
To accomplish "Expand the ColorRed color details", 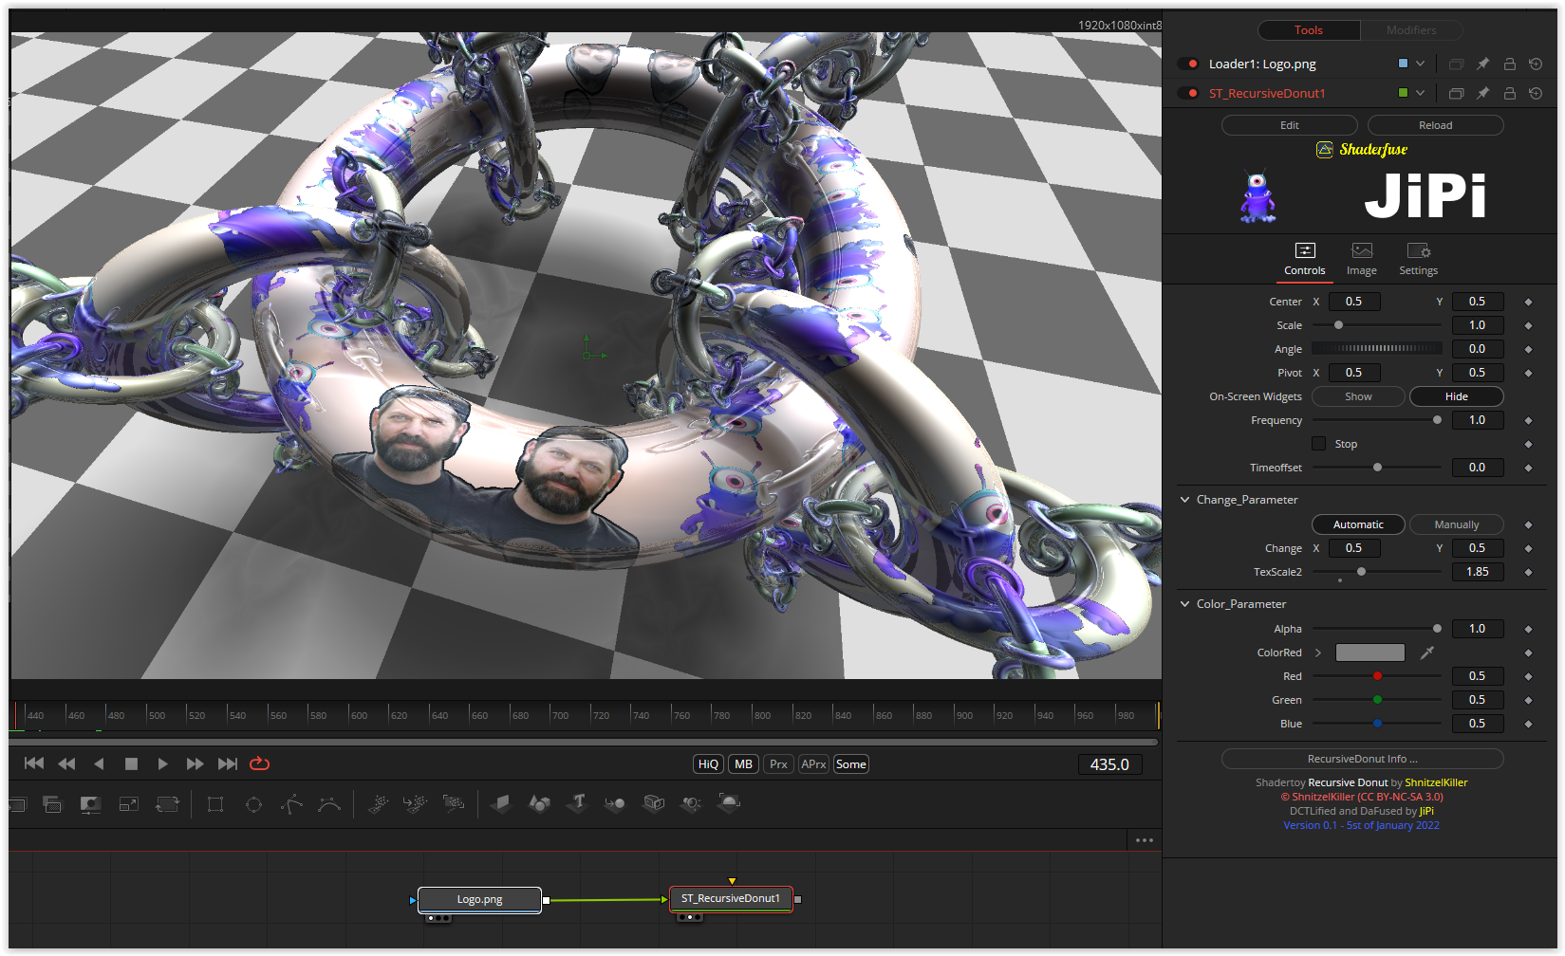I will pos(1318,653).
